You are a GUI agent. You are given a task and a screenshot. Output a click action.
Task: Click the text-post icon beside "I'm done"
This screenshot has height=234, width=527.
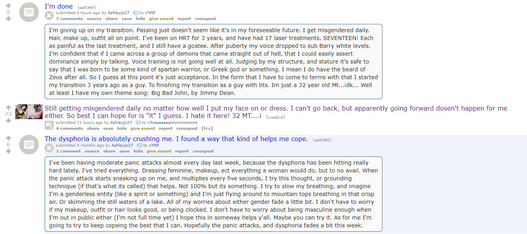[x=29, y=12]
